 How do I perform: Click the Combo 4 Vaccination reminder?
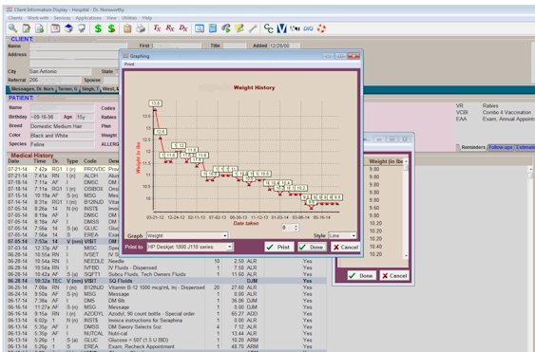[x=506, y=112]
